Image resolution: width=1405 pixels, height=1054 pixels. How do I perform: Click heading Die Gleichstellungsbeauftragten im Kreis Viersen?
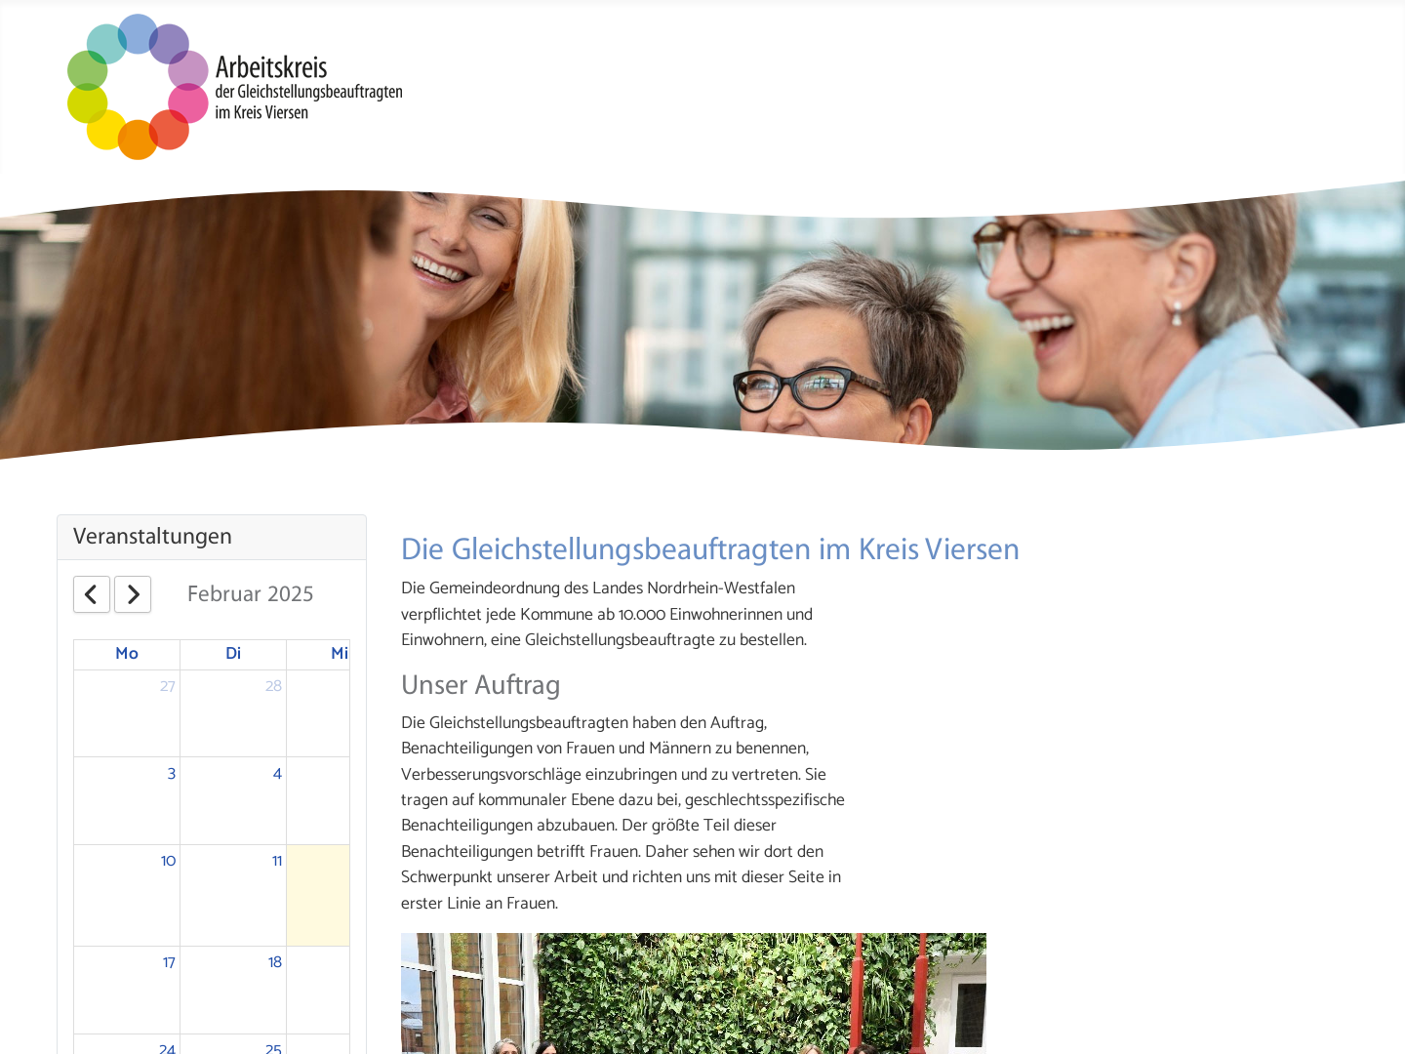710,549
